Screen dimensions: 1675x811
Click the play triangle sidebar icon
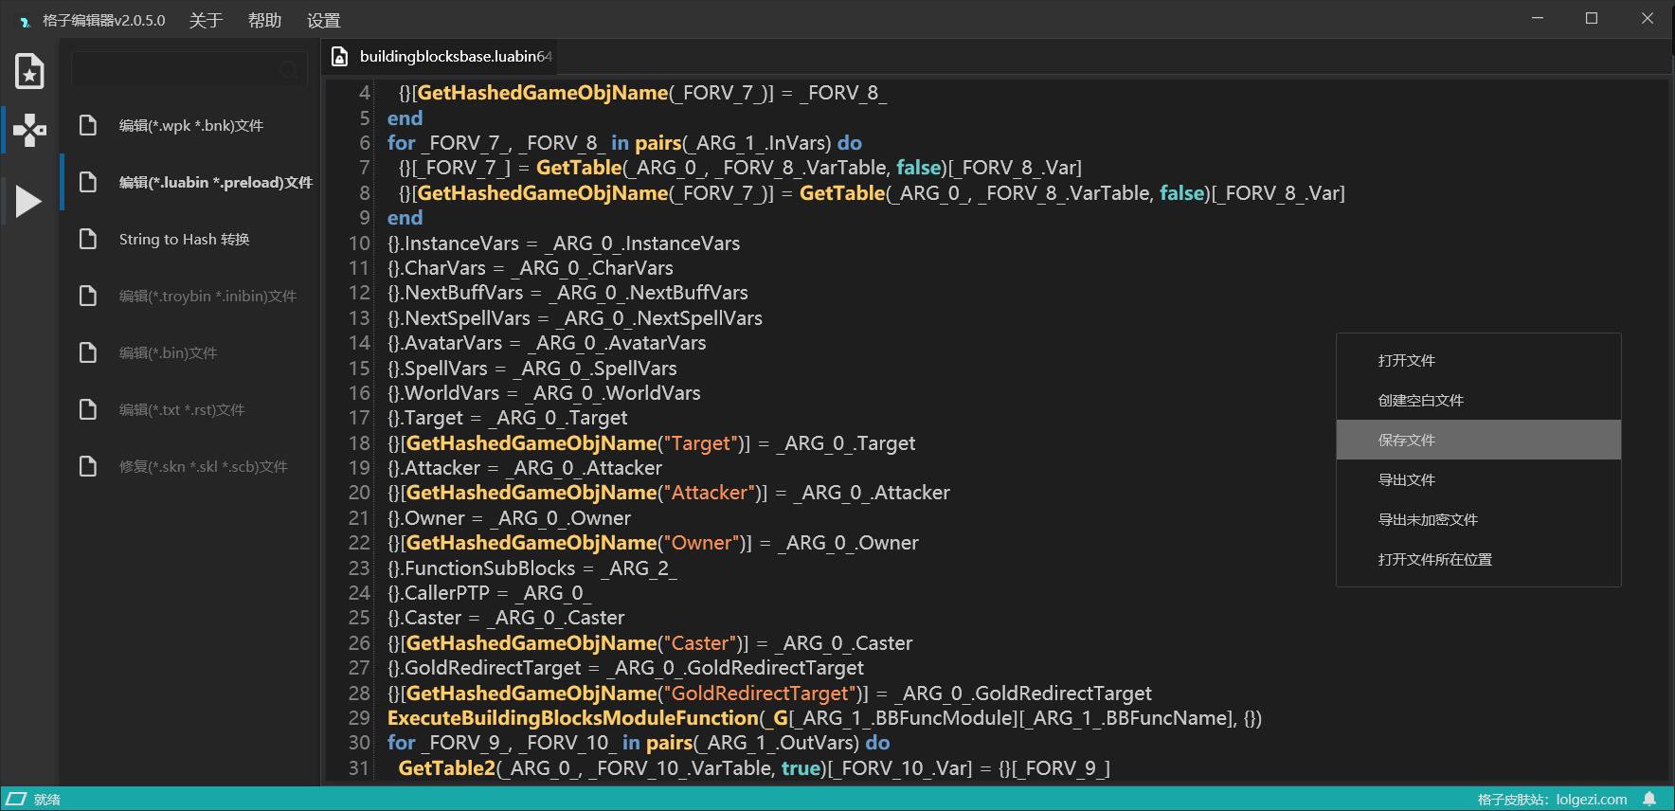[28, 201]
